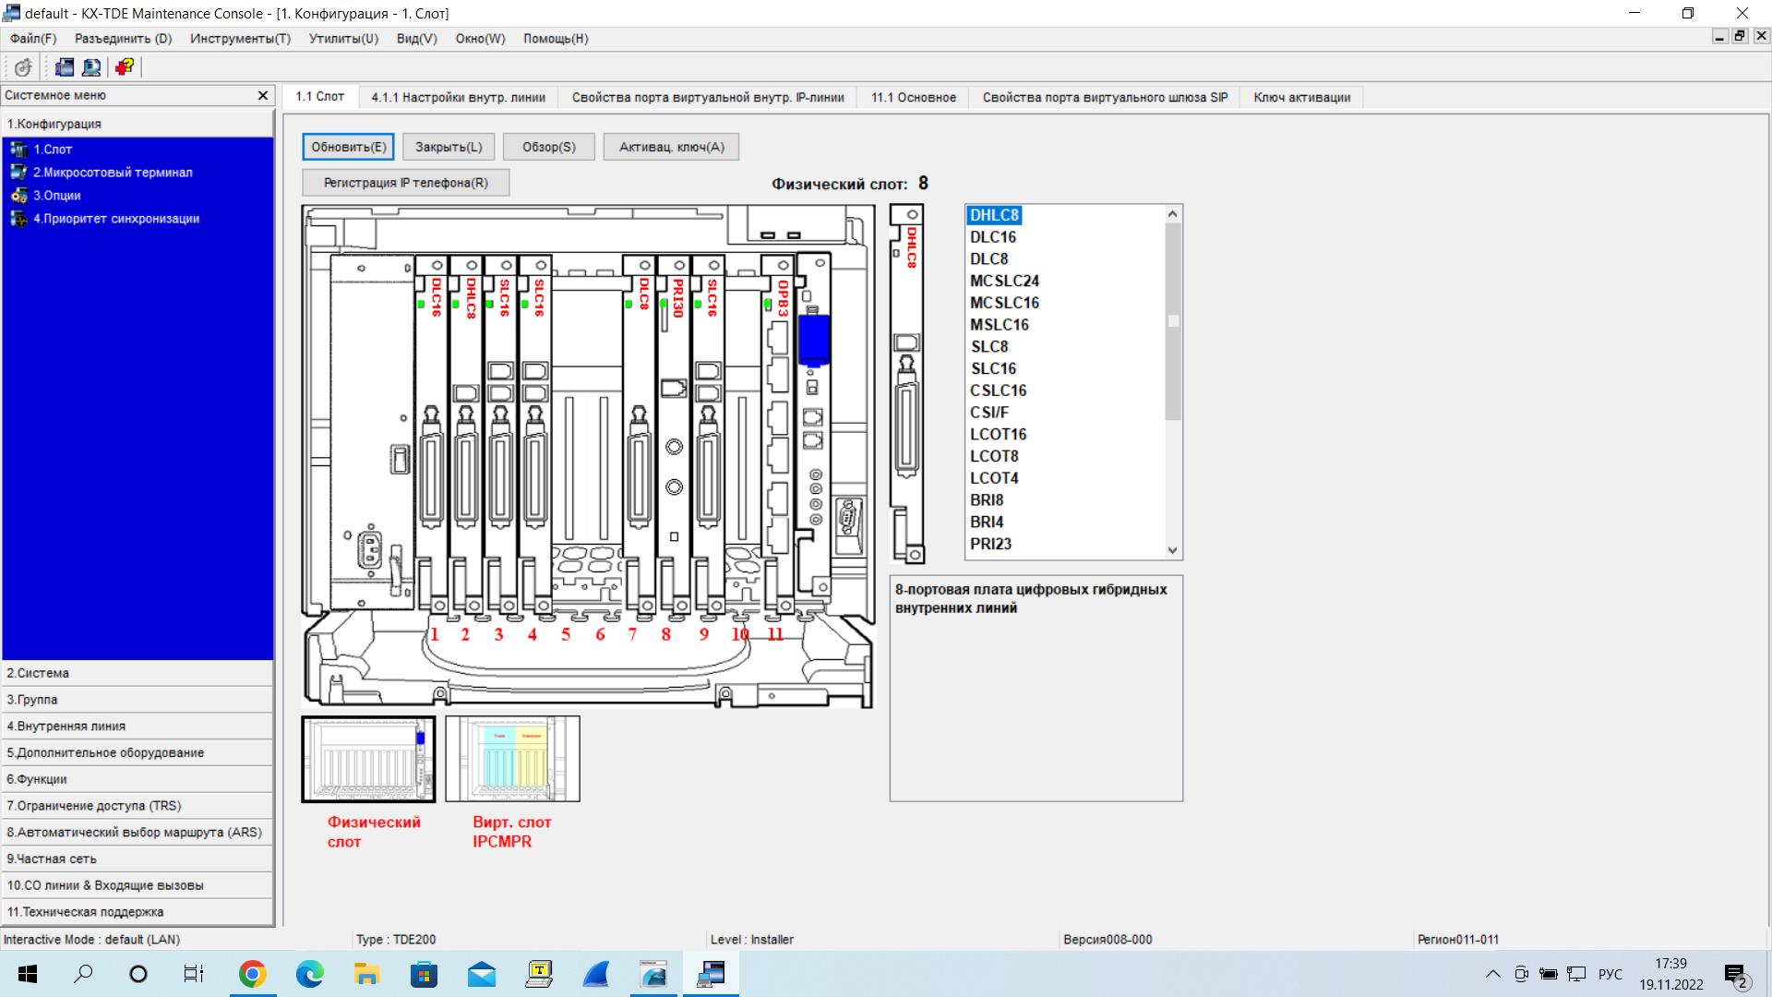Viewport: 1772px width, 997px height.
Task: Open the Помощь(H) menu
Action: click(x=556, y=39)
